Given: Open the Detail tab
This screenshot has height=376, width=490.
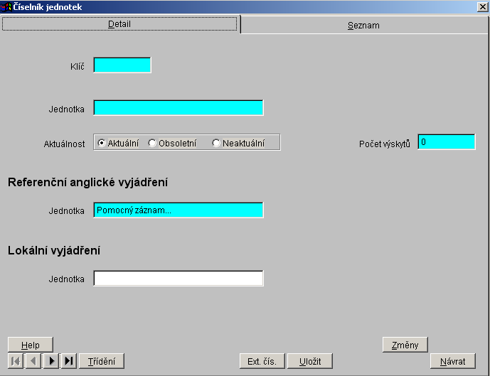Looking at the screenshot, I should 119,24.
